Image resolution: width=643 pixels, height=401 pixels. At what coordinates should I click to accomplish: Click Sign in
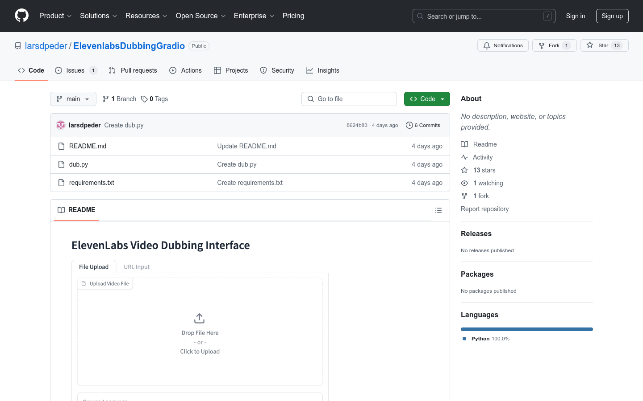(x=576, y=16)
